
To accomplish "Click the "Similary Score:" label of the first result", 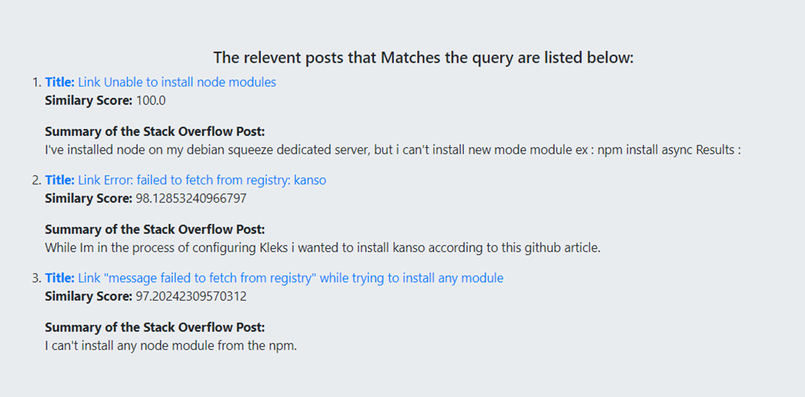I will coord(89,101).
